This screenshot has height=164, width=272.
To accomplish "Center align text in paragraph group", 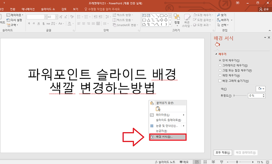I will pos(84,24).
